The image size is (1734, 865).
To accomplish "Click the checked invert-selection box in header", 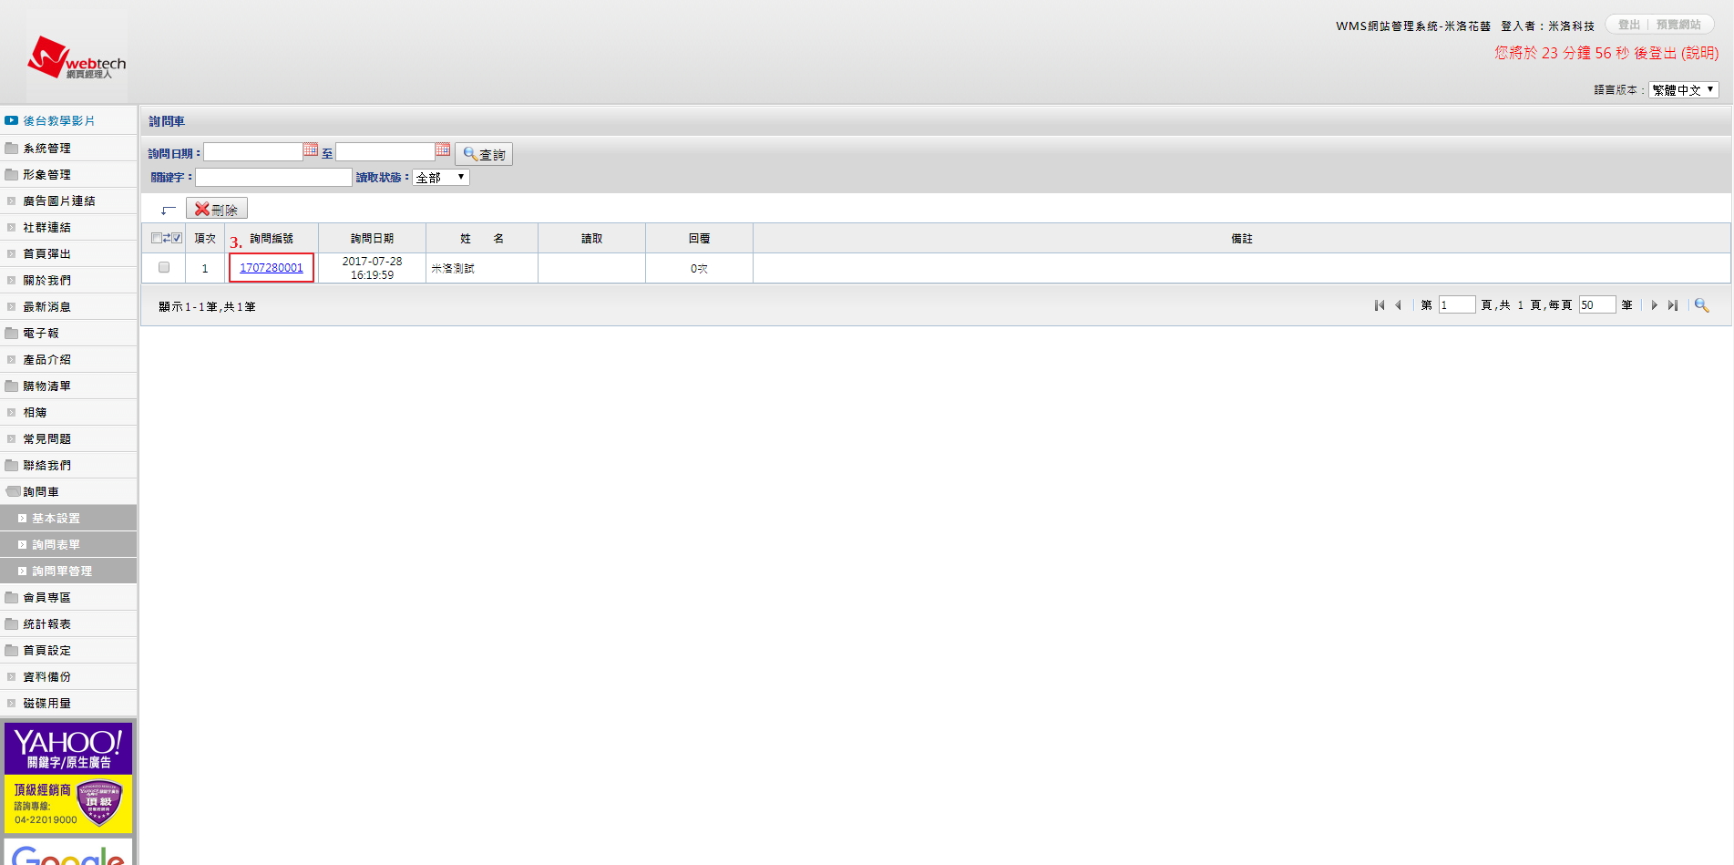I will click(x=177, y=238).
